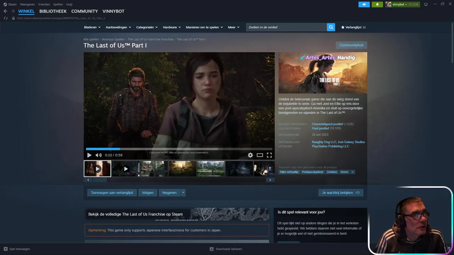Move the thumbnail strip left with the arrow
Image resolution: width=454 pixels, height=255 pixels.
point(88,180)
